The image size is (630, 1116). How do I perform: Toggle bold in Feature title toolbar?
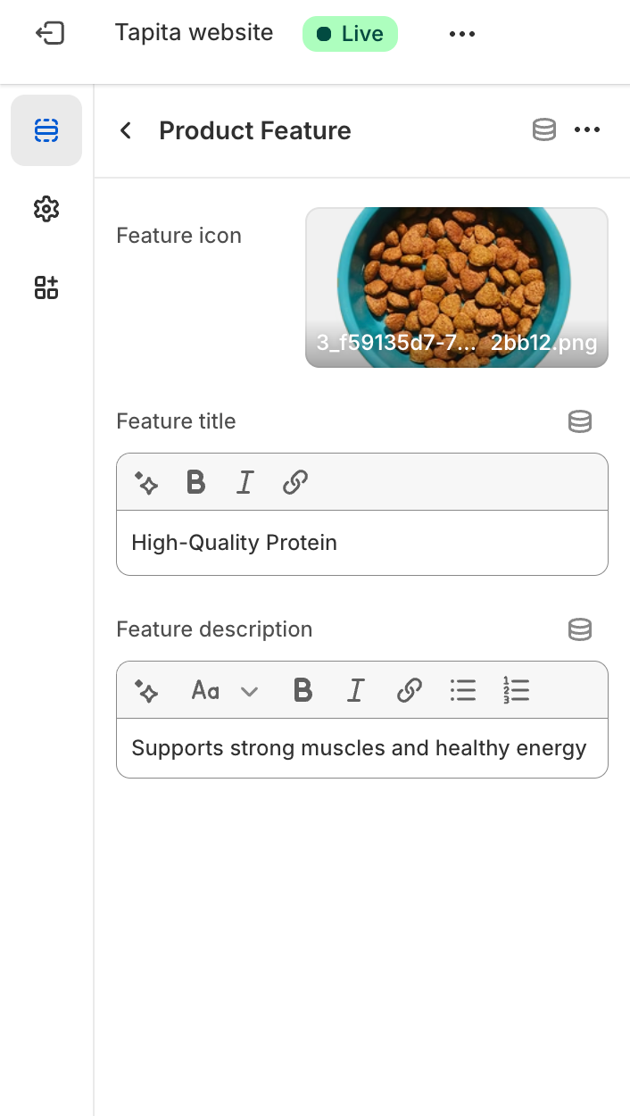point(195,483)
